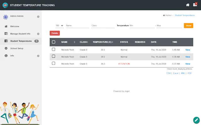Sort table by Temperature column arrows
This screenshot has height=125, width=201.
coord(112,42)
